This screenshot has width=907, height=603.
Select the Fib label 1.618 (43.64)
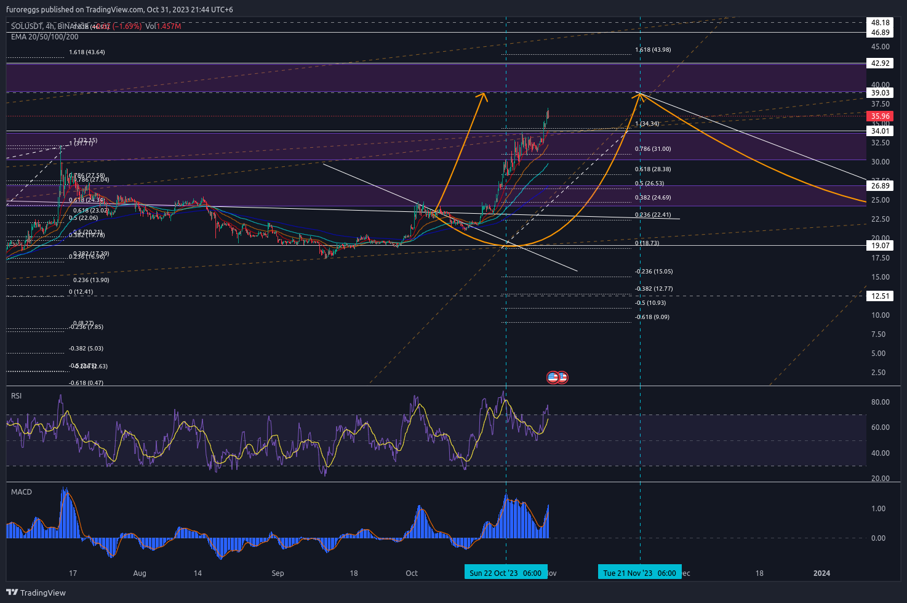(x=87, y=52)
